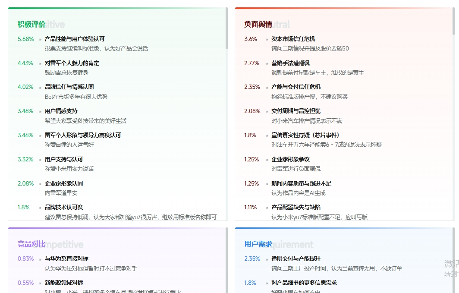The width and height of the screenshot is (459, 293).
Task: Click the 1.11% negative percentage
Action: coord(251,207)
